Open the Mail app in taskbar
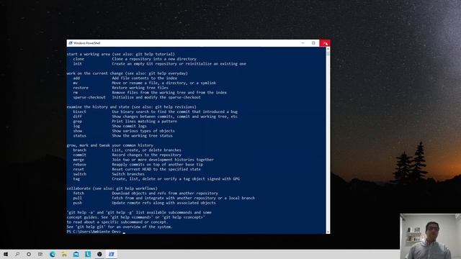This screenshot has height=259, width=461. (x=76, y=254)
